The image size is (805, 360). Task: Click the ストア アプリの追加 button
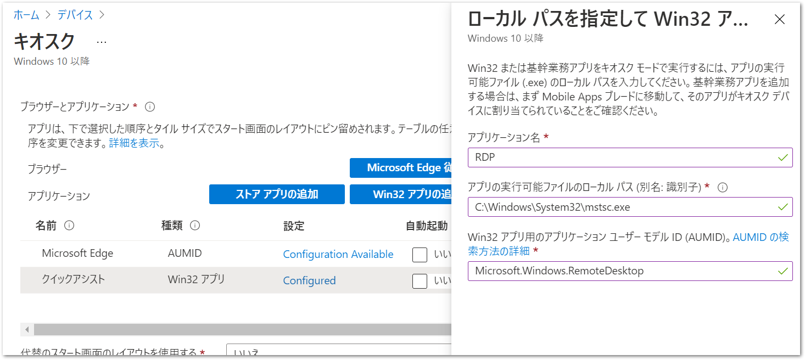click(276, 194)
